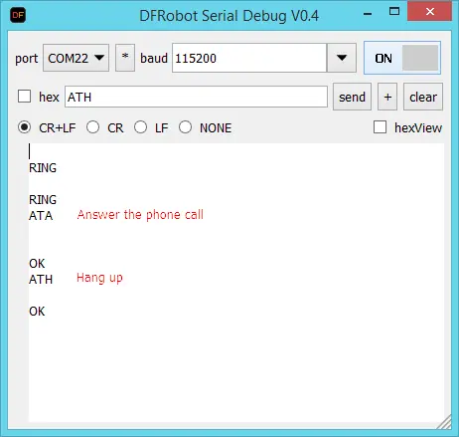Minimize the Serial Debug window

coord(368,14)
